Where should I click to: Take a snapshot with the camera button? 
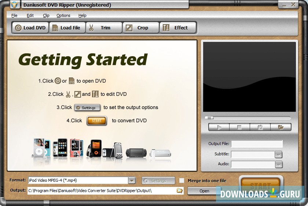click(260, 127)
